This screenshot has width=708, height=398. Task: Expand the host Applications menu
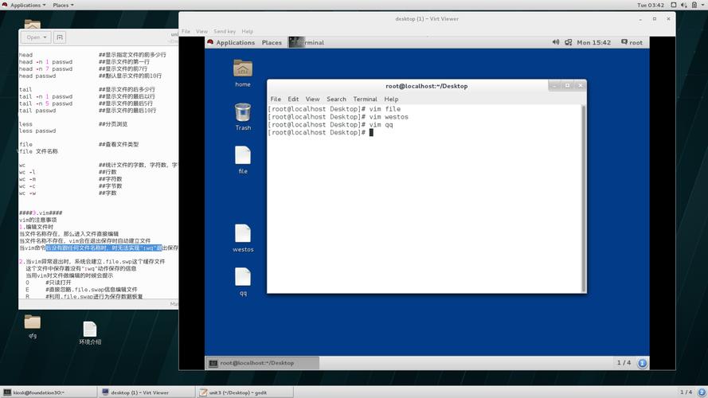pyautogui.click(x=25, y=5)
